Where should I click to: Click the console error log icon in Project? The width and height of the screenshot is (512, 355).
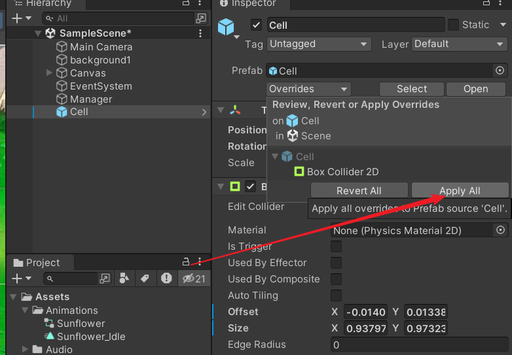point(166,279)
